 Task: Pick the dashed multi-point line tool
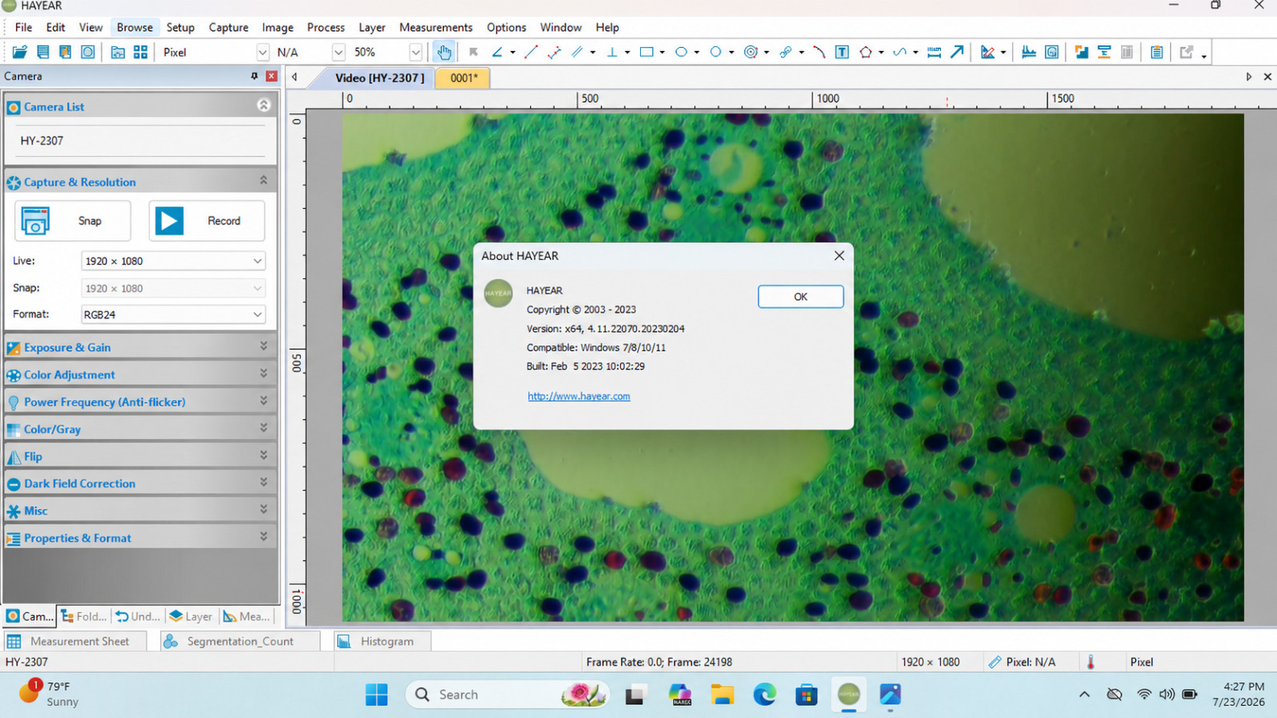554,52
